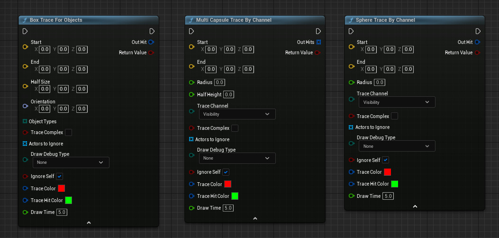The height and width of the screenshot is (238, 499).
Task: Click Orientation rotator pin on Box Trace node
Action: coord(26,106)
